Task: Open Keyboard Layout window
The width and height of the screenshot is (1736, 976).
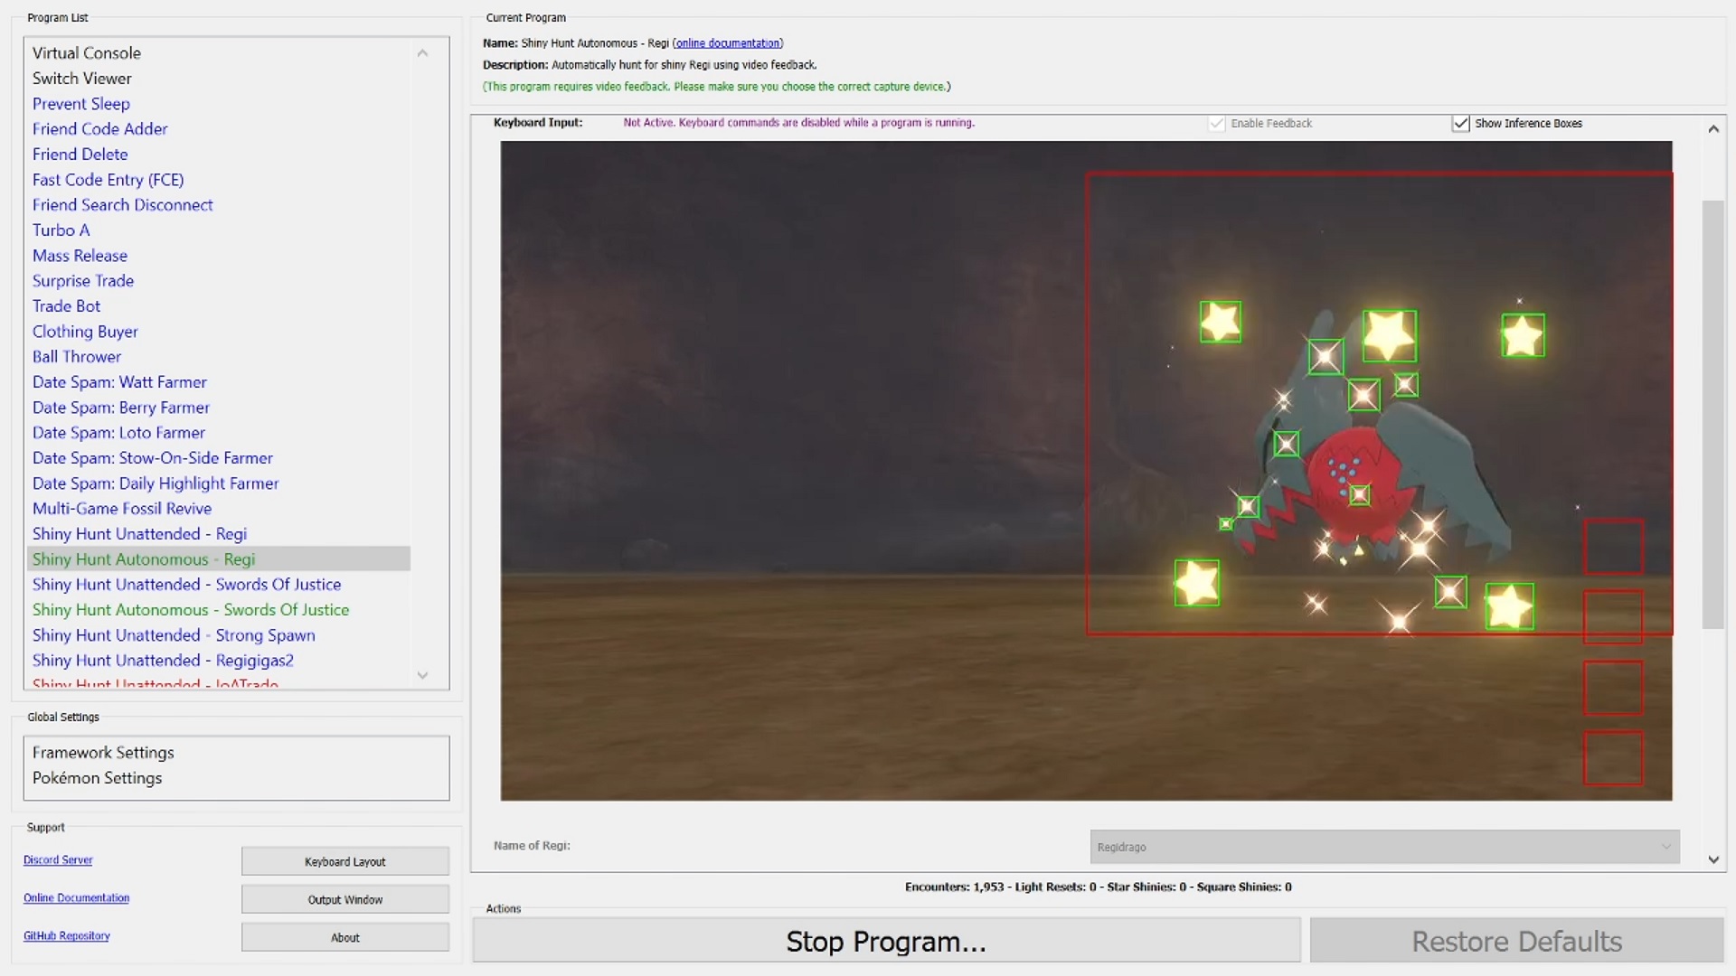Action: click(344, 861)
